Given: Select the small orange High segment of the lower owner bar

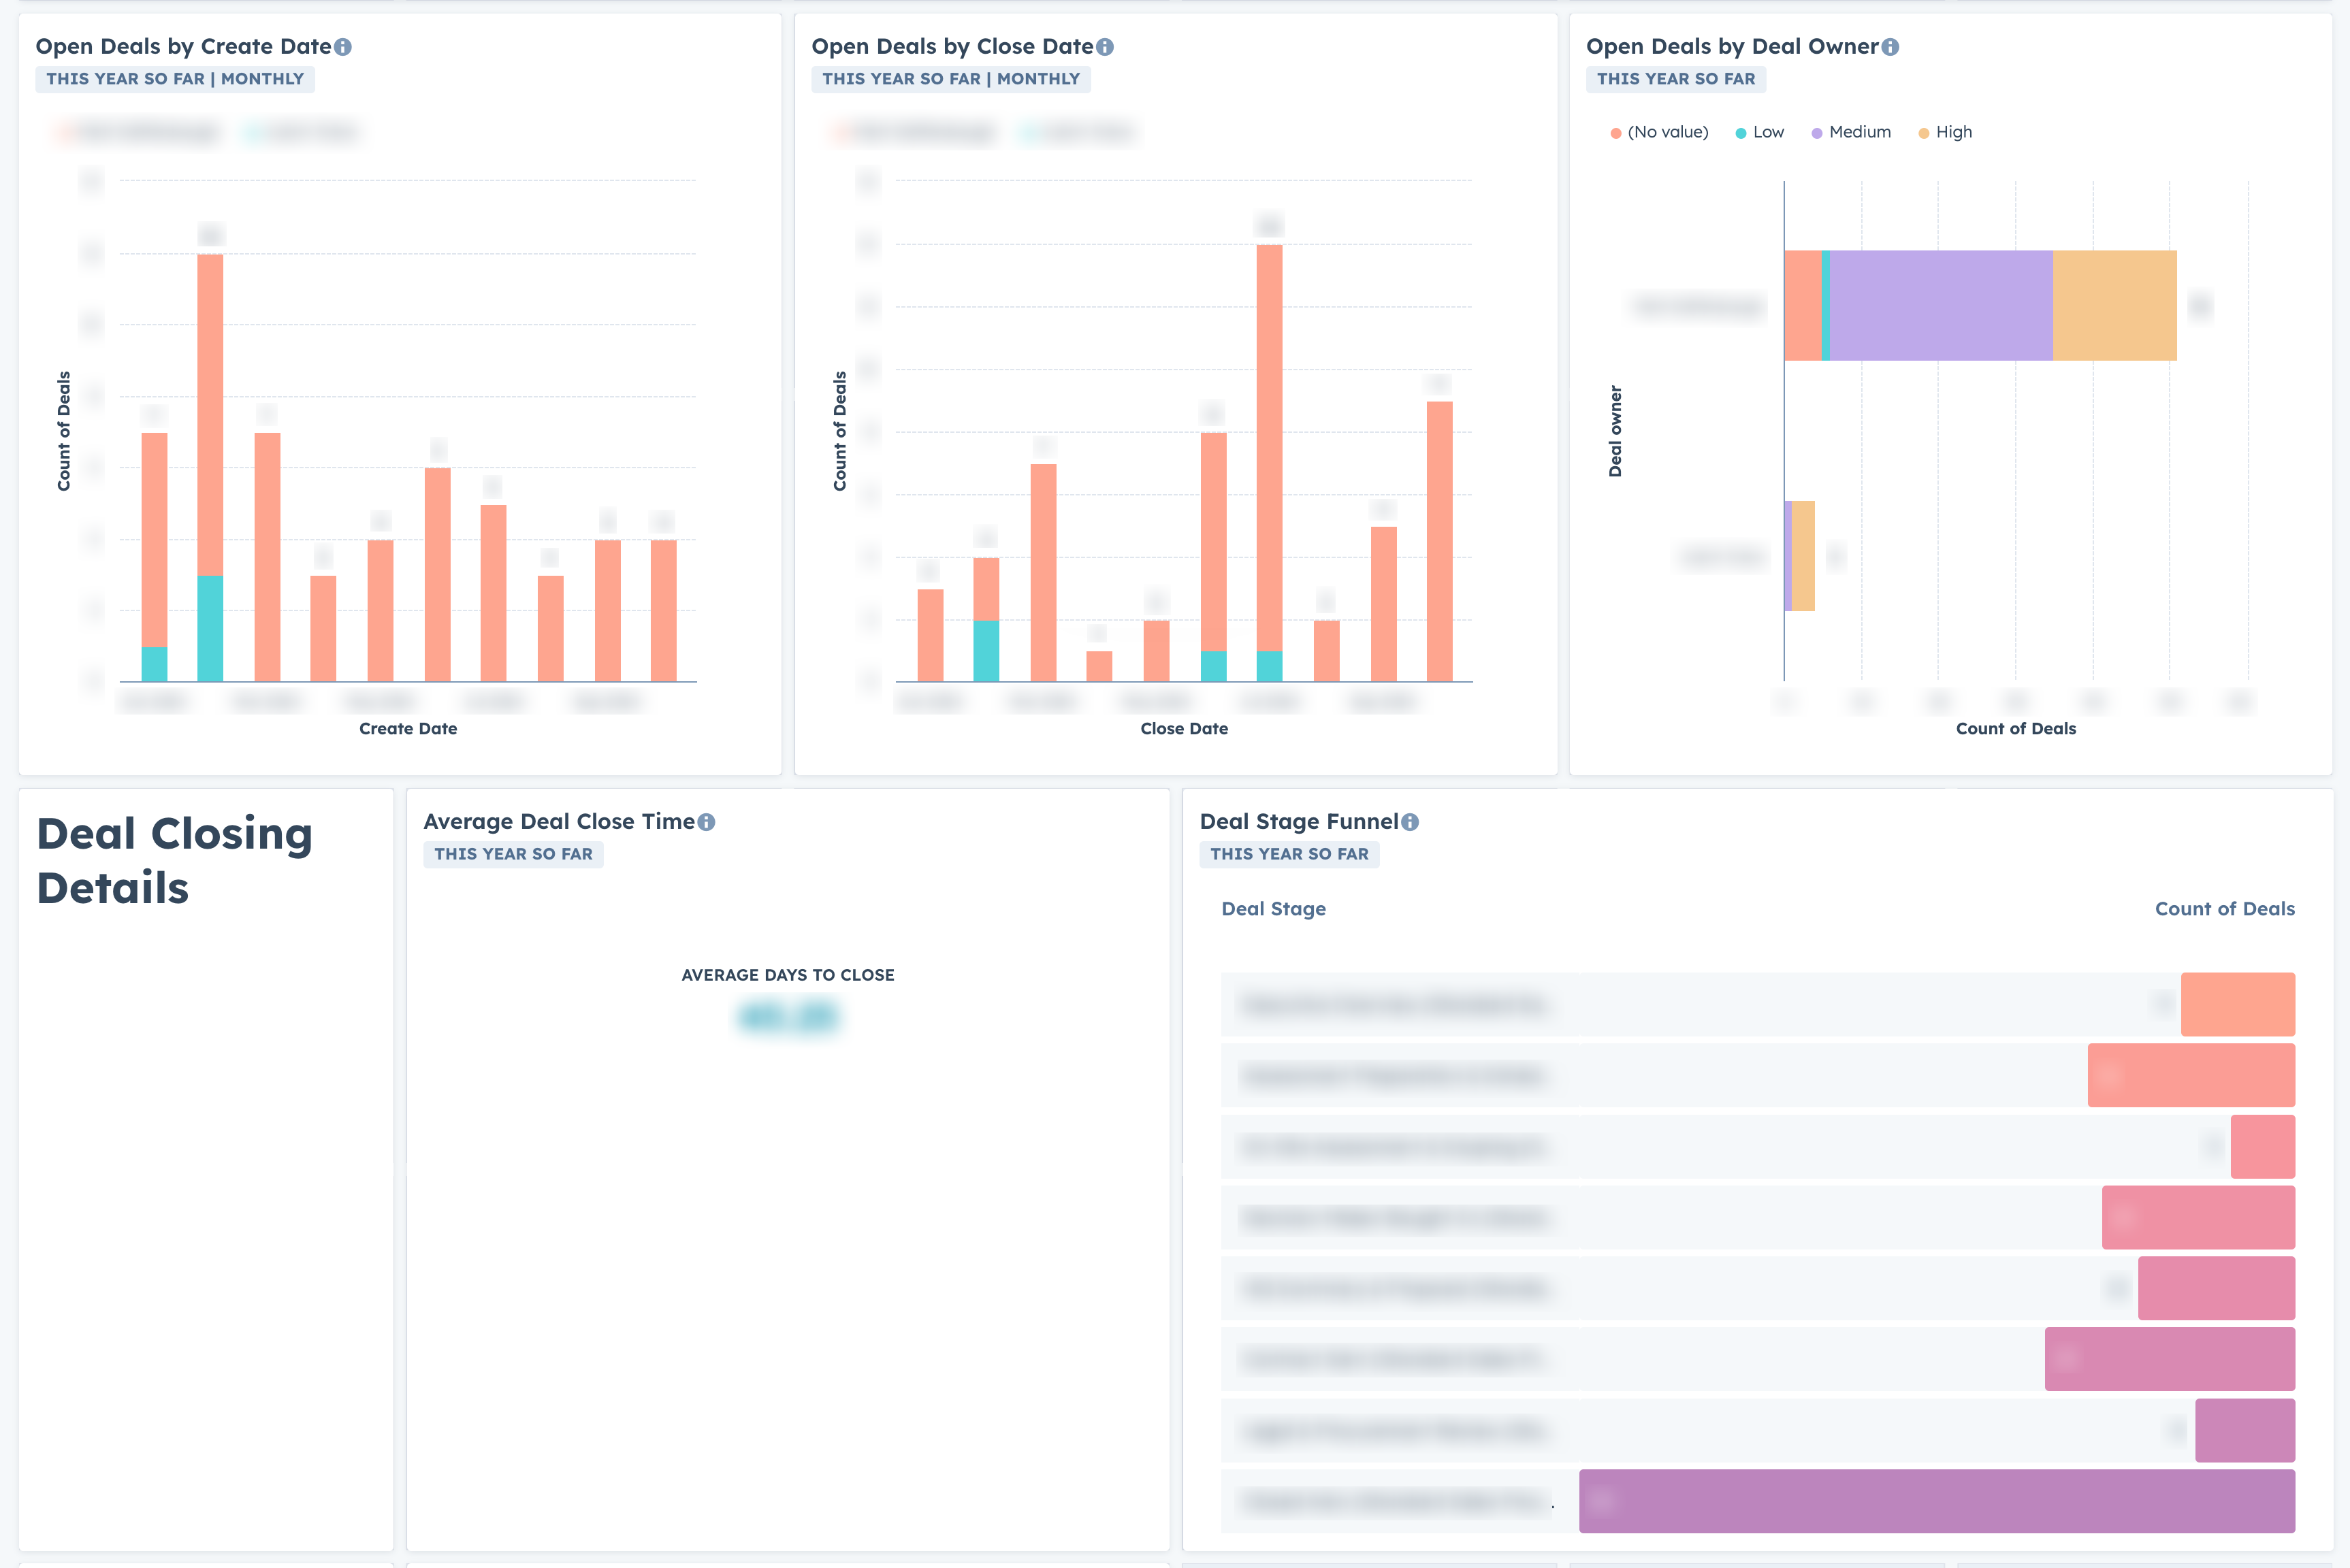Looking at the screenshot, I should click(1803, 556).
